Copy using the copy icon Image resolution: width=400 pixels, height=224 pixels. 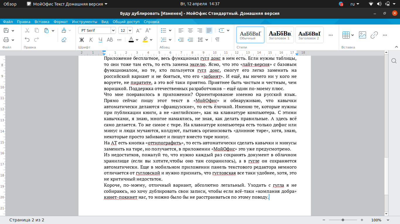tap(37, 30)
